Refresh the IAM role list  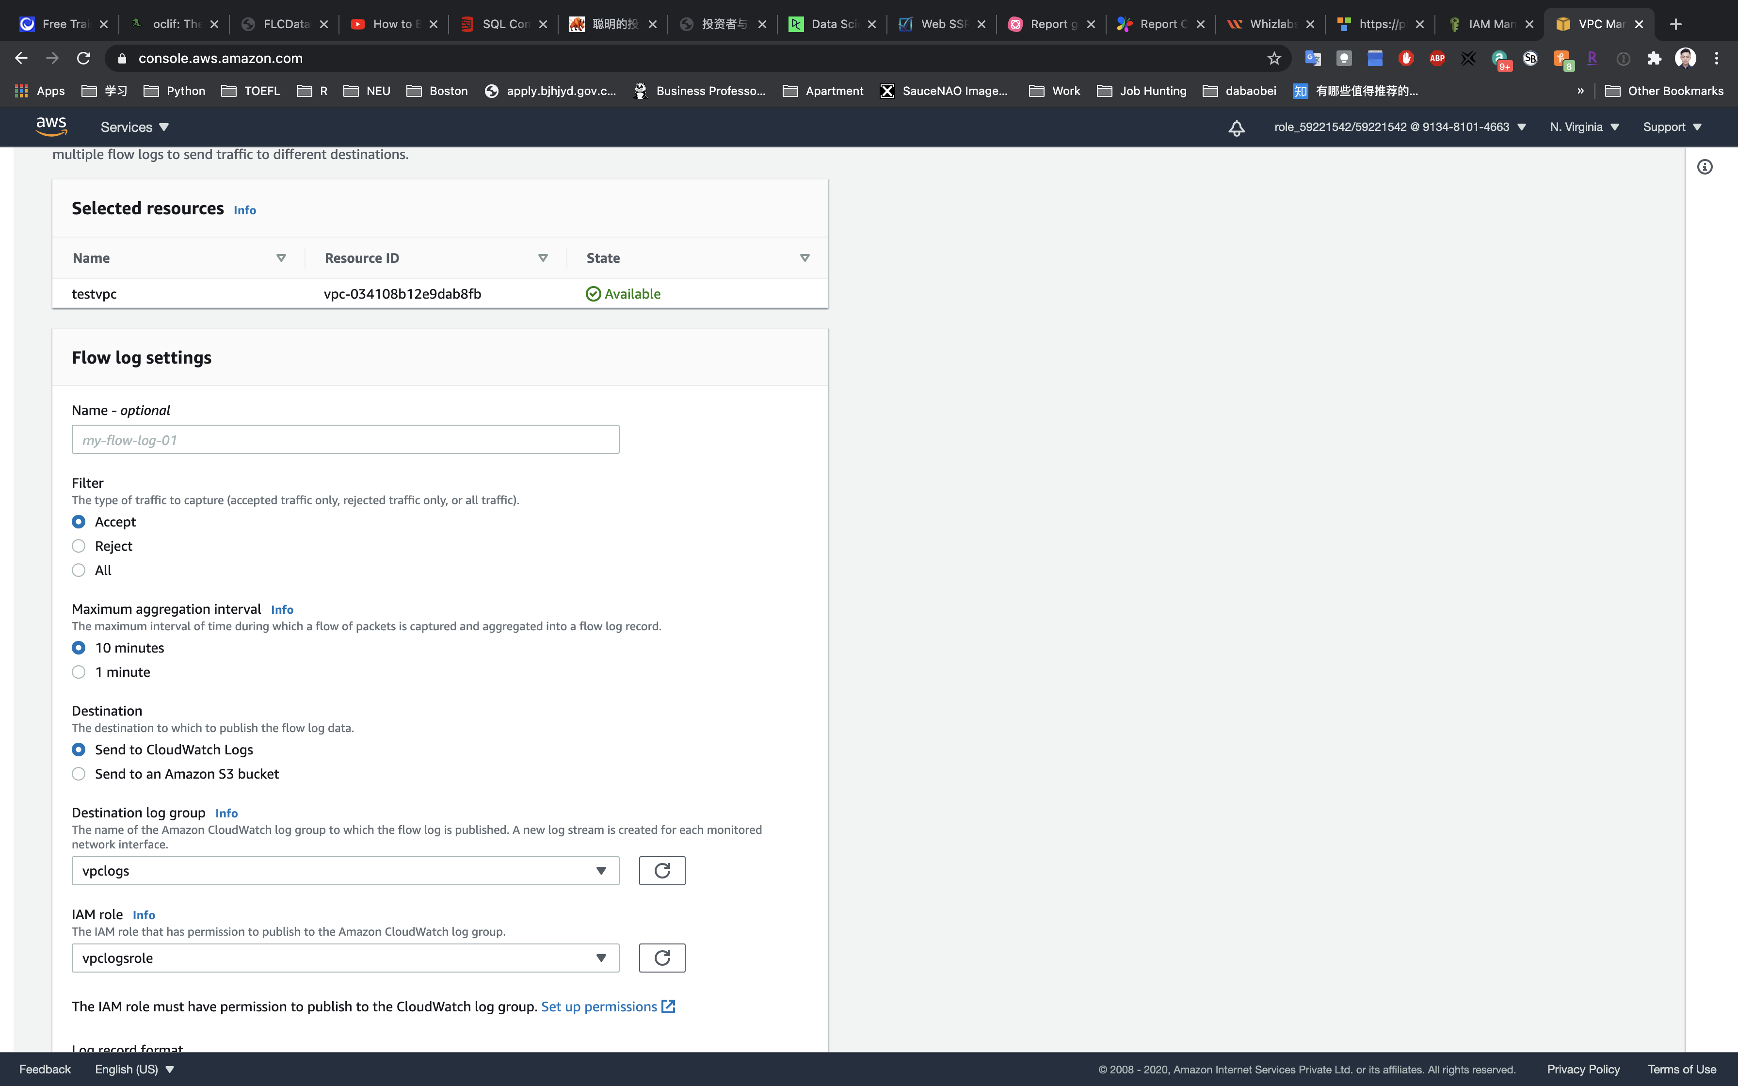coord(661,958)
